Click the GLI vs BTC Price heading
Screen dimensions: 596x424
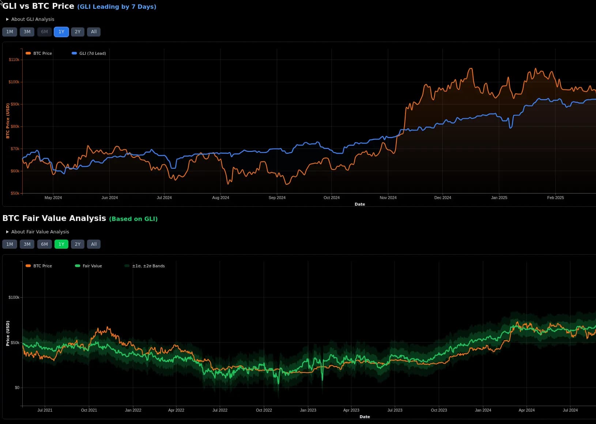point(38,6)
